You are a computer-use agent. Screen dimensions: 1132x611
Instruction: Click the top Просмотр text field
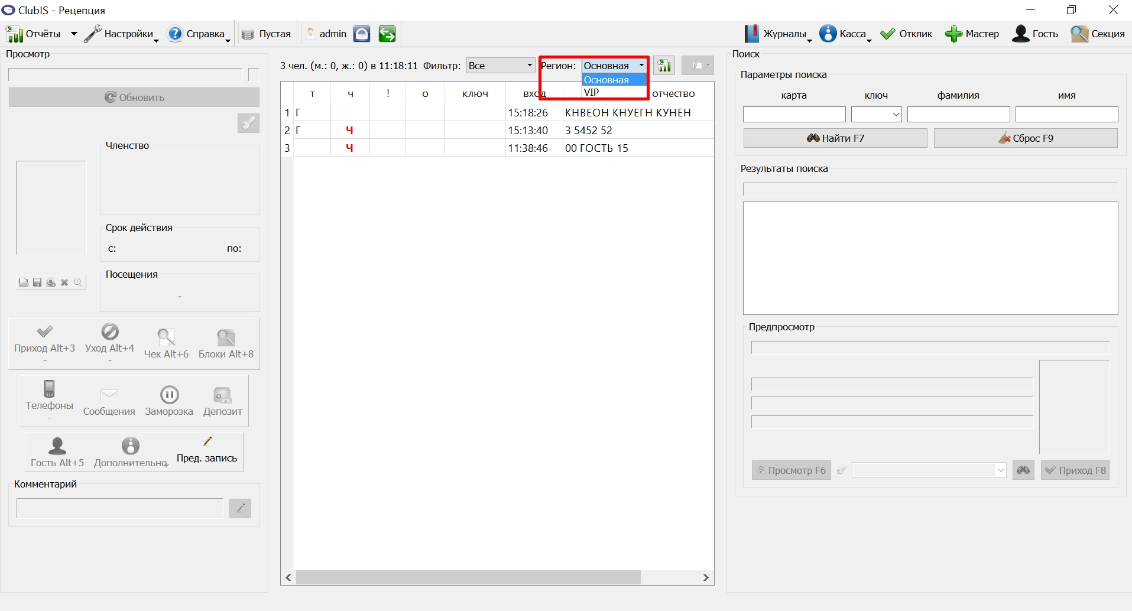pos(125,74)
